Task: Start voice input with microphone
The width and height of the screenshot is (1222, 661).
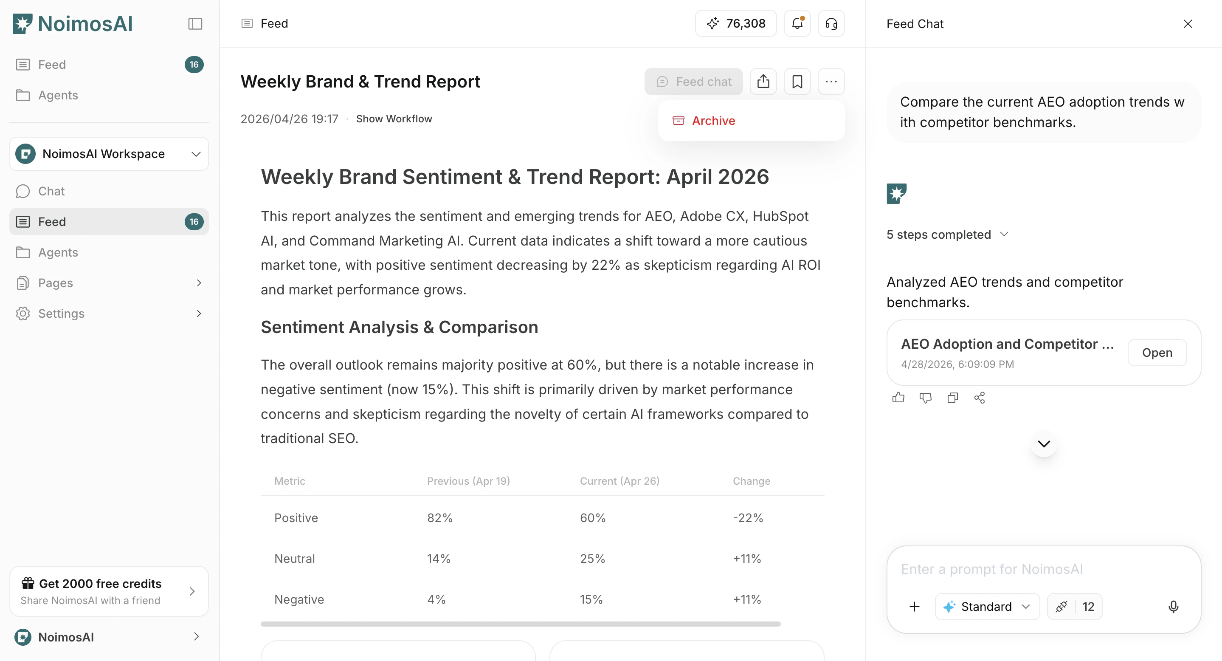Action: pyautogui.click(x=1174, y=607)
